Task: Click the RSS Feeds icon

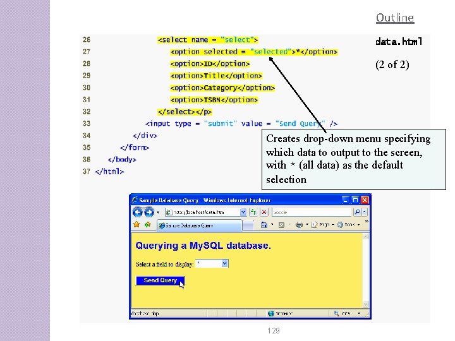Action: (281, 225)
